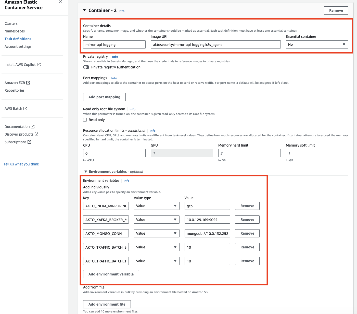This screenshot has width=357, height=314.
Task: Click external link icon next to Documentation
Action: (x=33, y=127)
